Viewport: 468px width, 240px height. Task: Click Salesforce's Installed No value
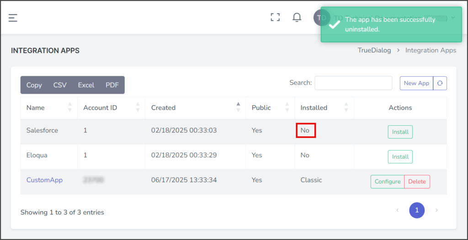pos(305,130)
